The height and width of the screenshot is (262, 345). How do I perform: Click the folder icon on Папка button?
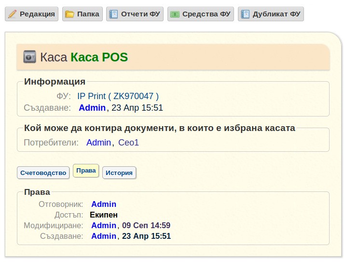point(69,14)
